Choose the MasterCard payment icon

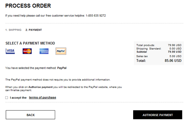(x=27, y=51)
